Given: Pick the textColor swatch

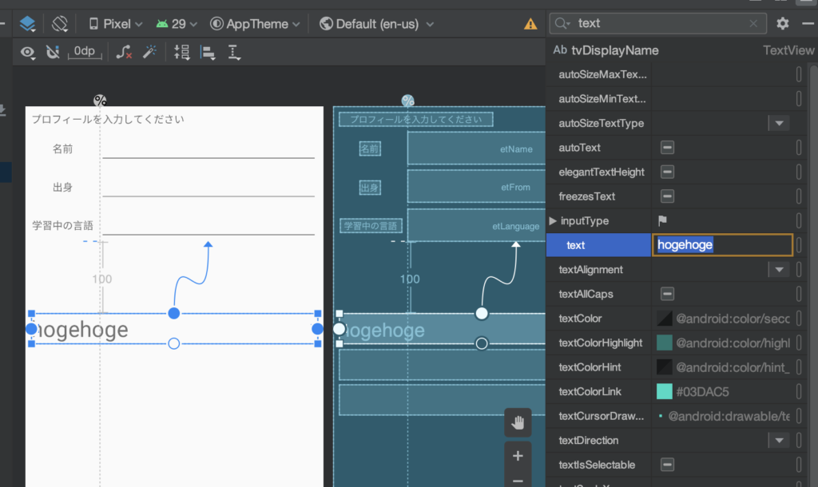Looking at the screenshot, I should pyautogui.click(x=664, y=319).
